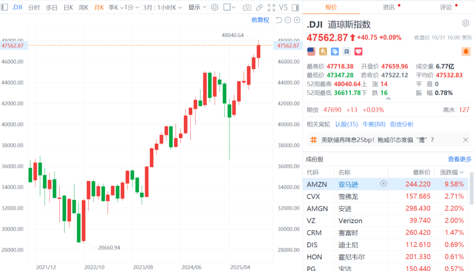The height and width of the screenshot is (271, 475).
Task: Open the 资讯 news tab
Action: click(389, 7)
